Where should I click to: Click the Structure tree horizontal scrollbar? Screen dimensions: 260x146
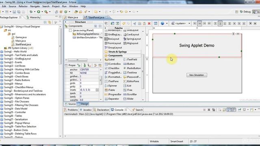coord(78,60)
